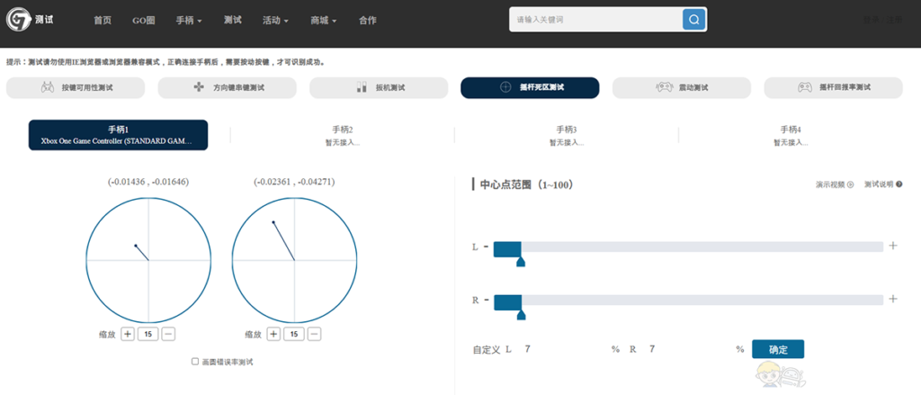Decrease the R center range with the minus sign

486,299
